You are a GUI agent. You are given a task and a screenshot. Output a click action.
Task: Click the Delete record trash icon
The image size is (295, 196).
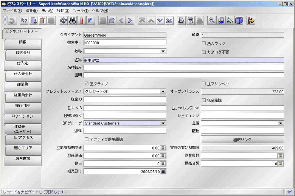42,20
